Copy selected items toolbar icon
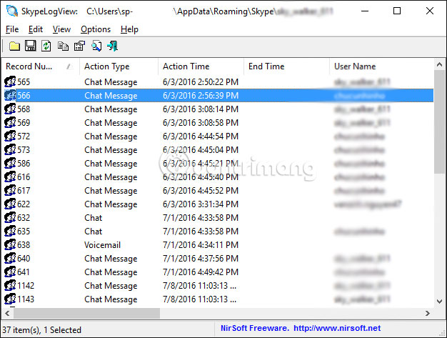 (x=63, y=46)
